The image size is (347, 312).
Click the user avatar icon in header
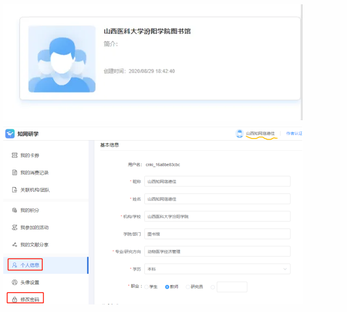tap(239, 134)
